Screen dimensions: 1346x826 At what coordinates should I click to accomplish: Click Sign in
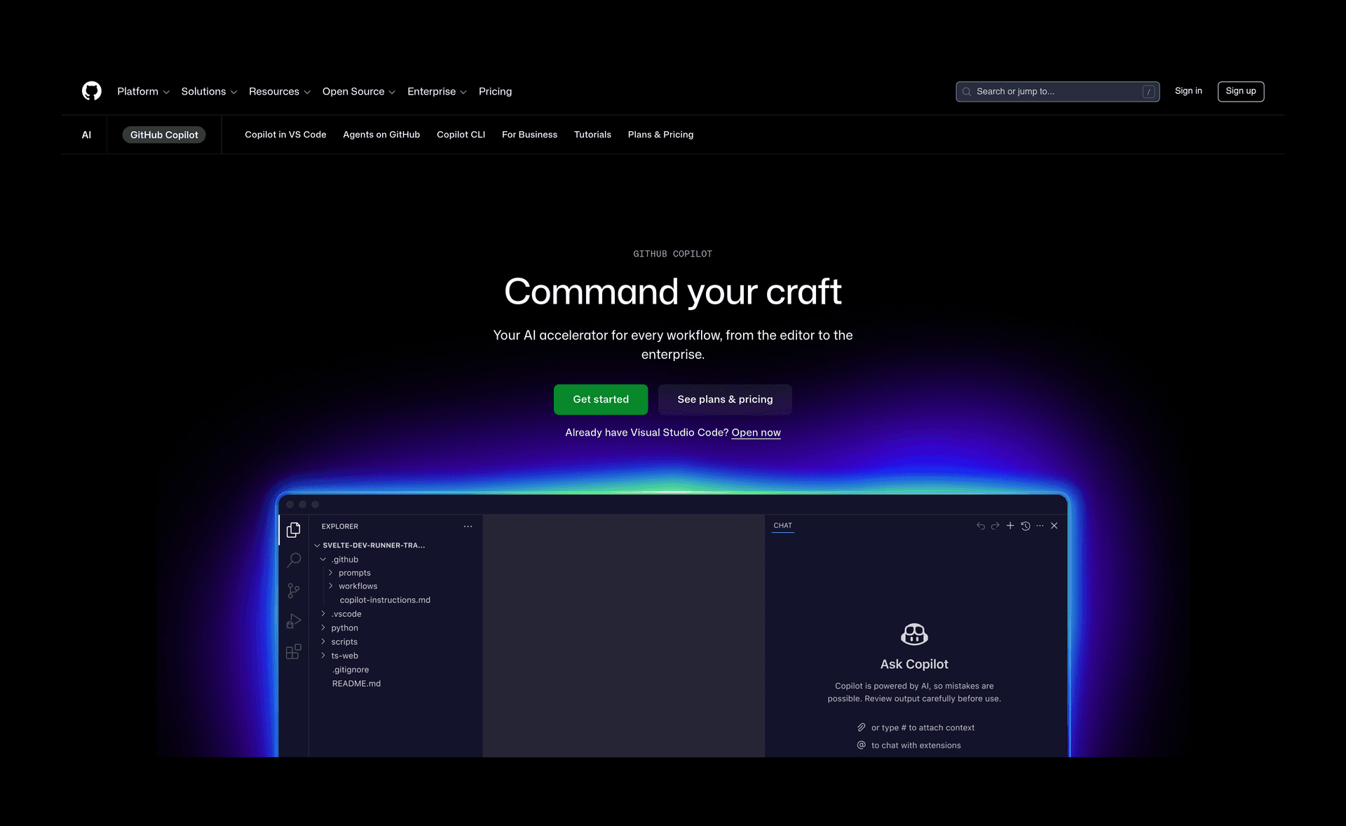(1188, 91)
